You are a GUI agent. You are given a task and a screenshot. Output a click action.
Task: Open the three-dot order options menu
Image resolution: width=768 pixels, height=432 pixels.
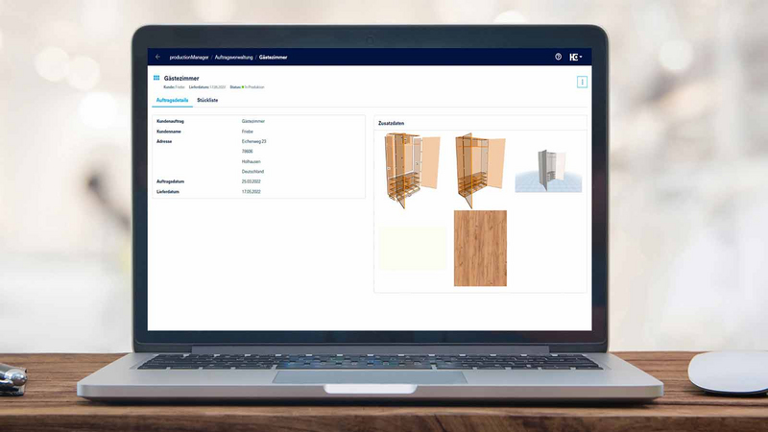click(x=582, y=82)
